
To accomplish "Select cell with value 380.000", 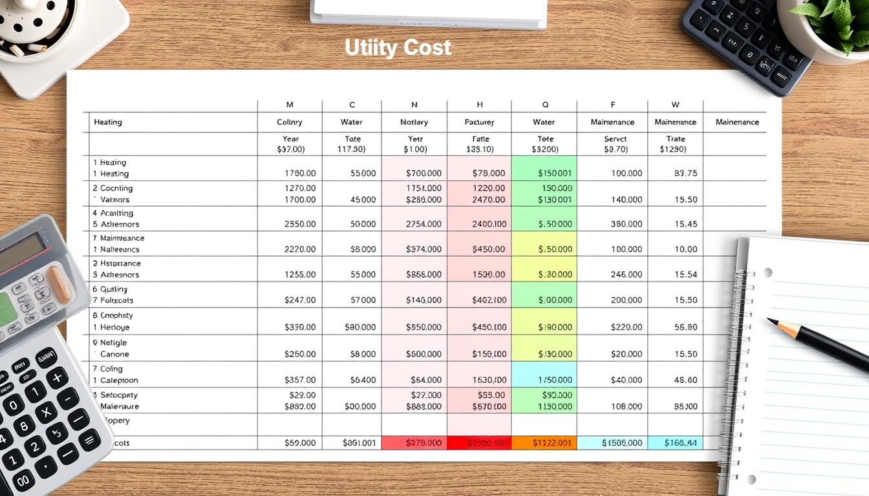I will [x=627, y=224].
